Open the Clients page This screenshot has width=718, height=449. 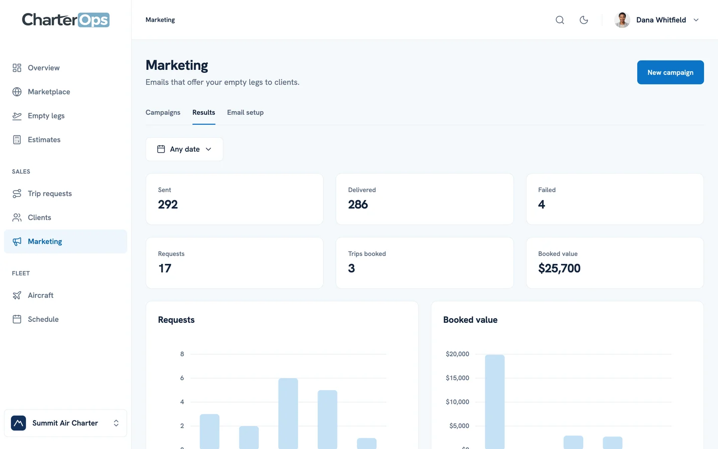(x=65, y=218)
